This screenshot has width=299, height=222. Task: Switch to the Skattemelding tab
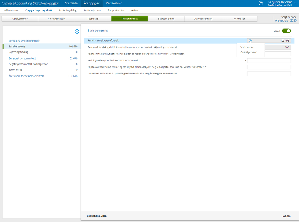(x=166, y=19)
